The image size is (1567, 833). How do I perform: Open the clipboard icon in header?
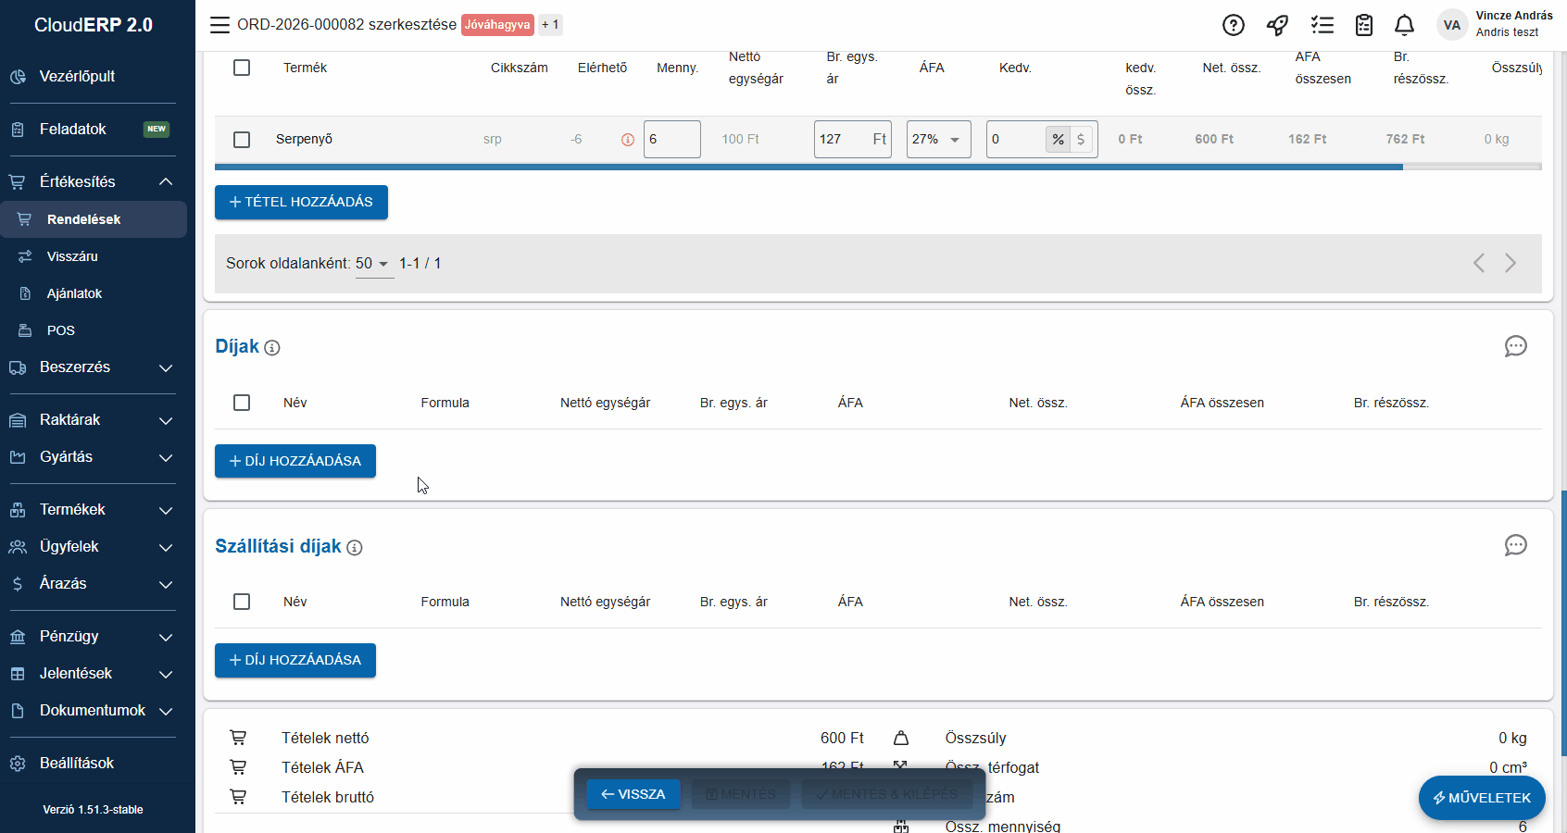pyautogui.click(x=1363, y=25)
